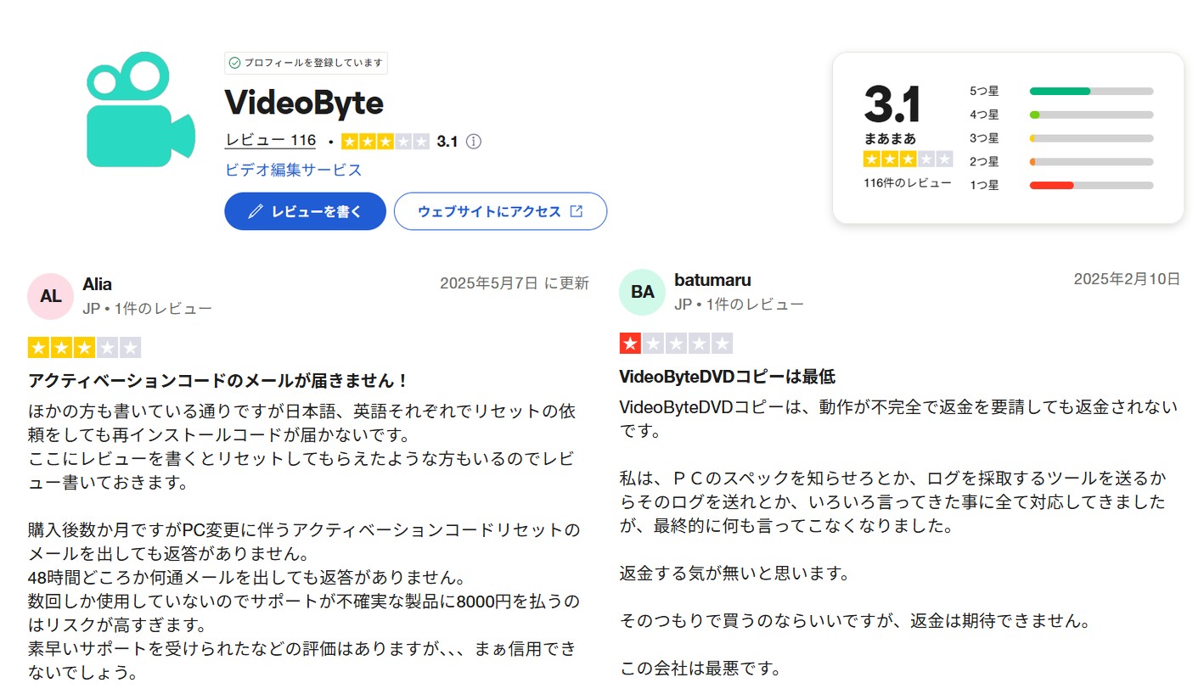Open reviewer name Alia profile
This screenshot has width=1204, height=694.
point(97,284)
